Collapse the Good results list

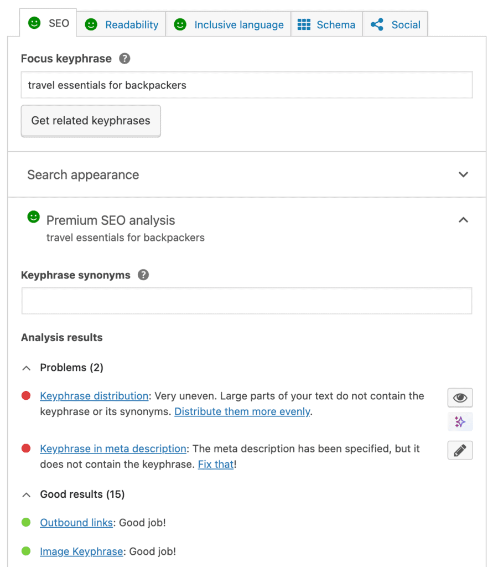[x=25, y=494]
